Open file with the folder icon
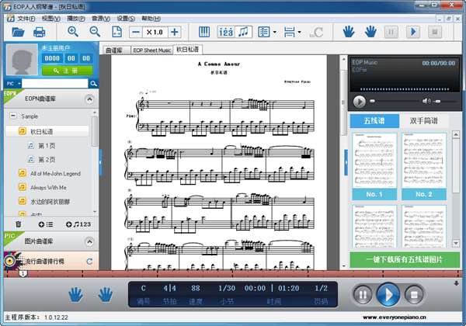 coord(18,32)
